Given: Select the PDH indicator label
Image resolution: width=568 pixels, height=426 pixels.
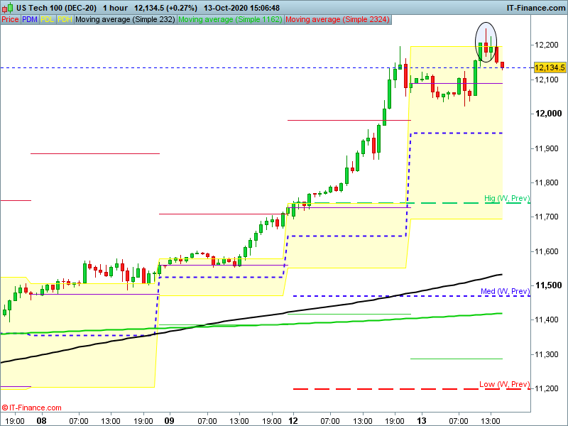Looking at the screenshot, I should pyautogui.click(x=65, y=20).
